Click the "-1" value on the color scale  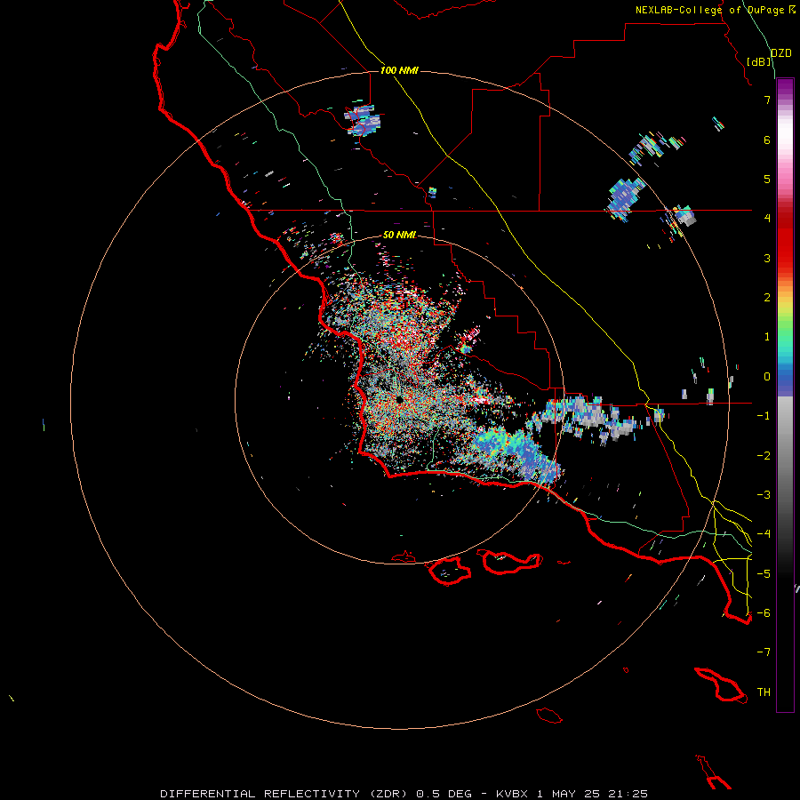(764, 416)
